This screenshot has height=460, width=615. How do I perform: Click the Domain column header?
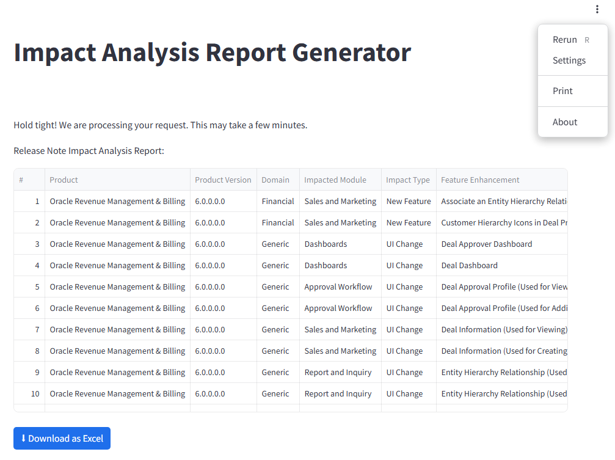click(275, 180)
